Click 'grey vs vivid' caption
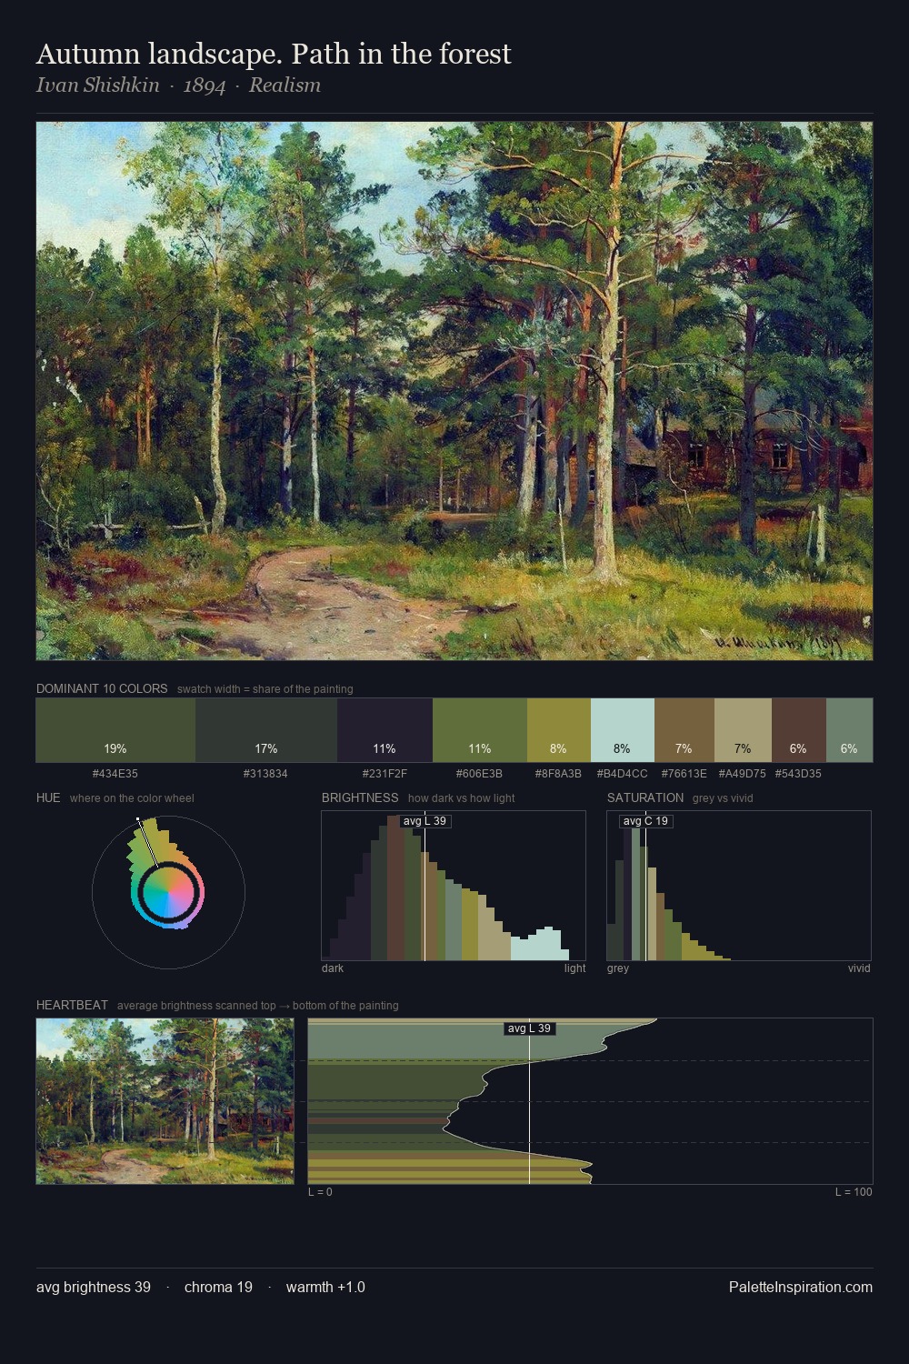Viewport: 909px width, 1364px height. click(x=723, y=798)
